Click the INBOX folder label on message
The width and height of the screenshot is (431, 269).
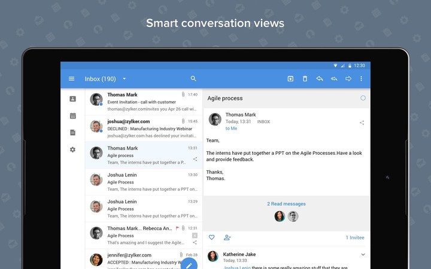[x=263, y=121]
